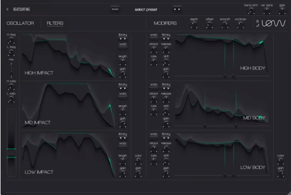Click the LOW IMPACT library arrows
Image resolution: width=291 pixels, height=195 pixels.
(x=123, y=138)
